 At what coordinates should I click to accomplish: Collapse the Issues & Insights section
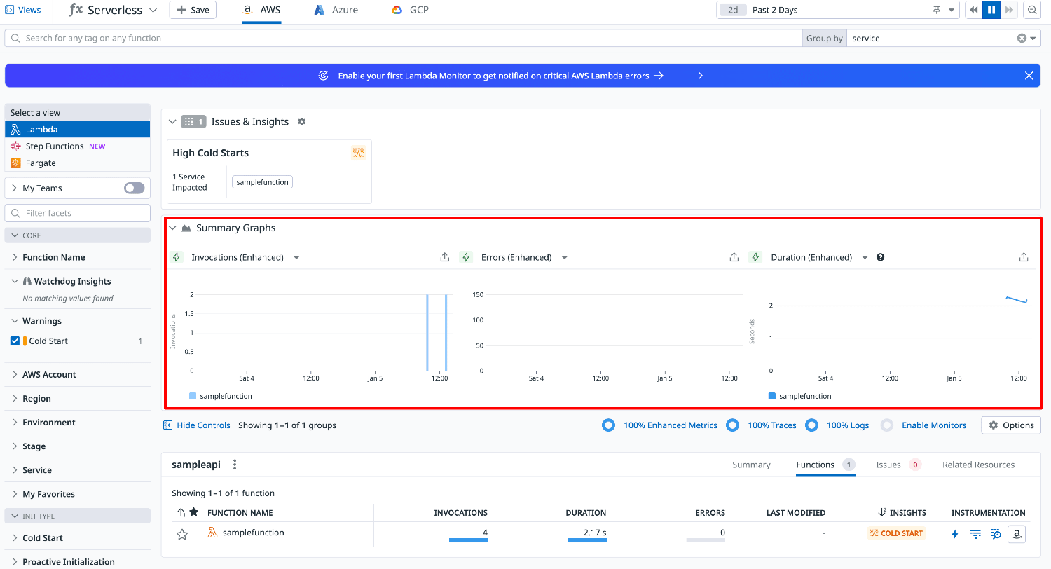pyautogui.click(x=172, y=122)
